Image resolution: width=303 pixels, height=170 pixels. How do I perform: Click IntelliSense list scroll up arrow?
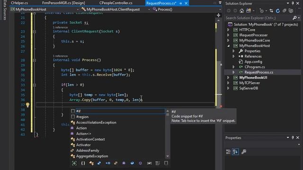point(168,111)
